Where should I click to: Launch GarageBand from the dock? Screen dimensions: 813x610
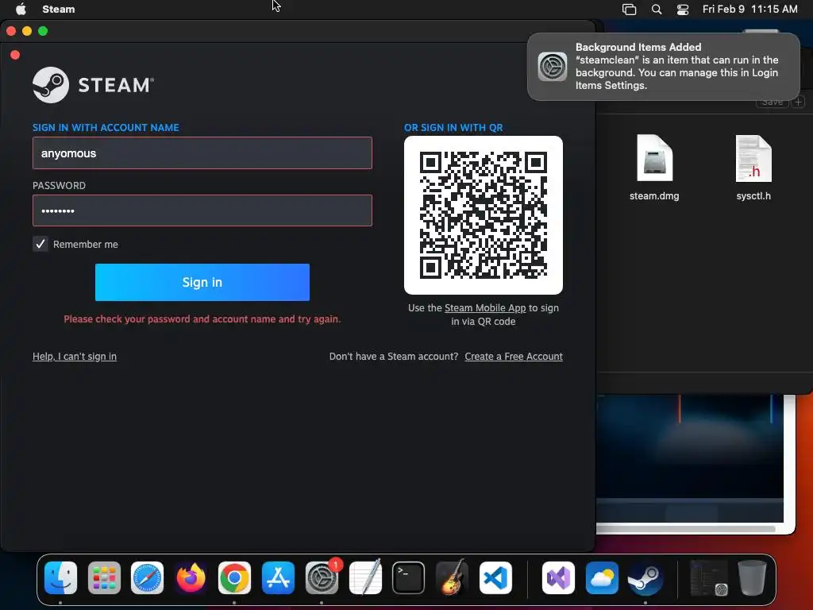coord(452,577)
